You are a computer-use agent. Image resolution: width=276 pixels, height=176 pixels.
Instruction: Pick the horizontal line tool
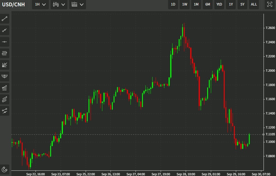pos(5,42)
